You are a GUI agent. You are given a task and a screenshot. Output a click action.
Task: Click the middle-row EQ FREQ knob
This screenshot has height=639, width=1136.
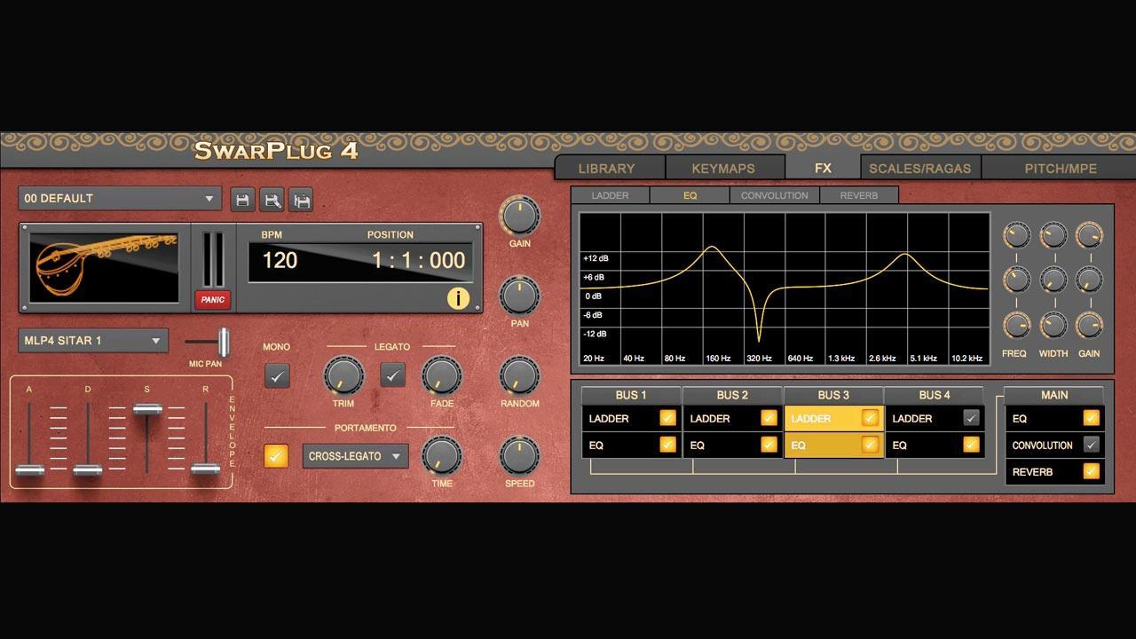coord(1016,280)
